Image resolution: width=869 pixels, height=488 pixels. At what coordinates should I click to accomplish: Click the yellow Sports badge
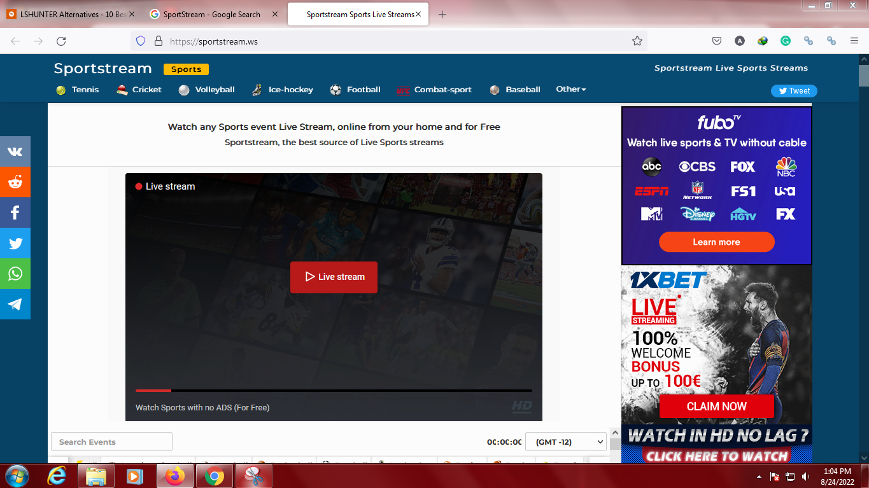pyautogui.click(x=186, y=69)
